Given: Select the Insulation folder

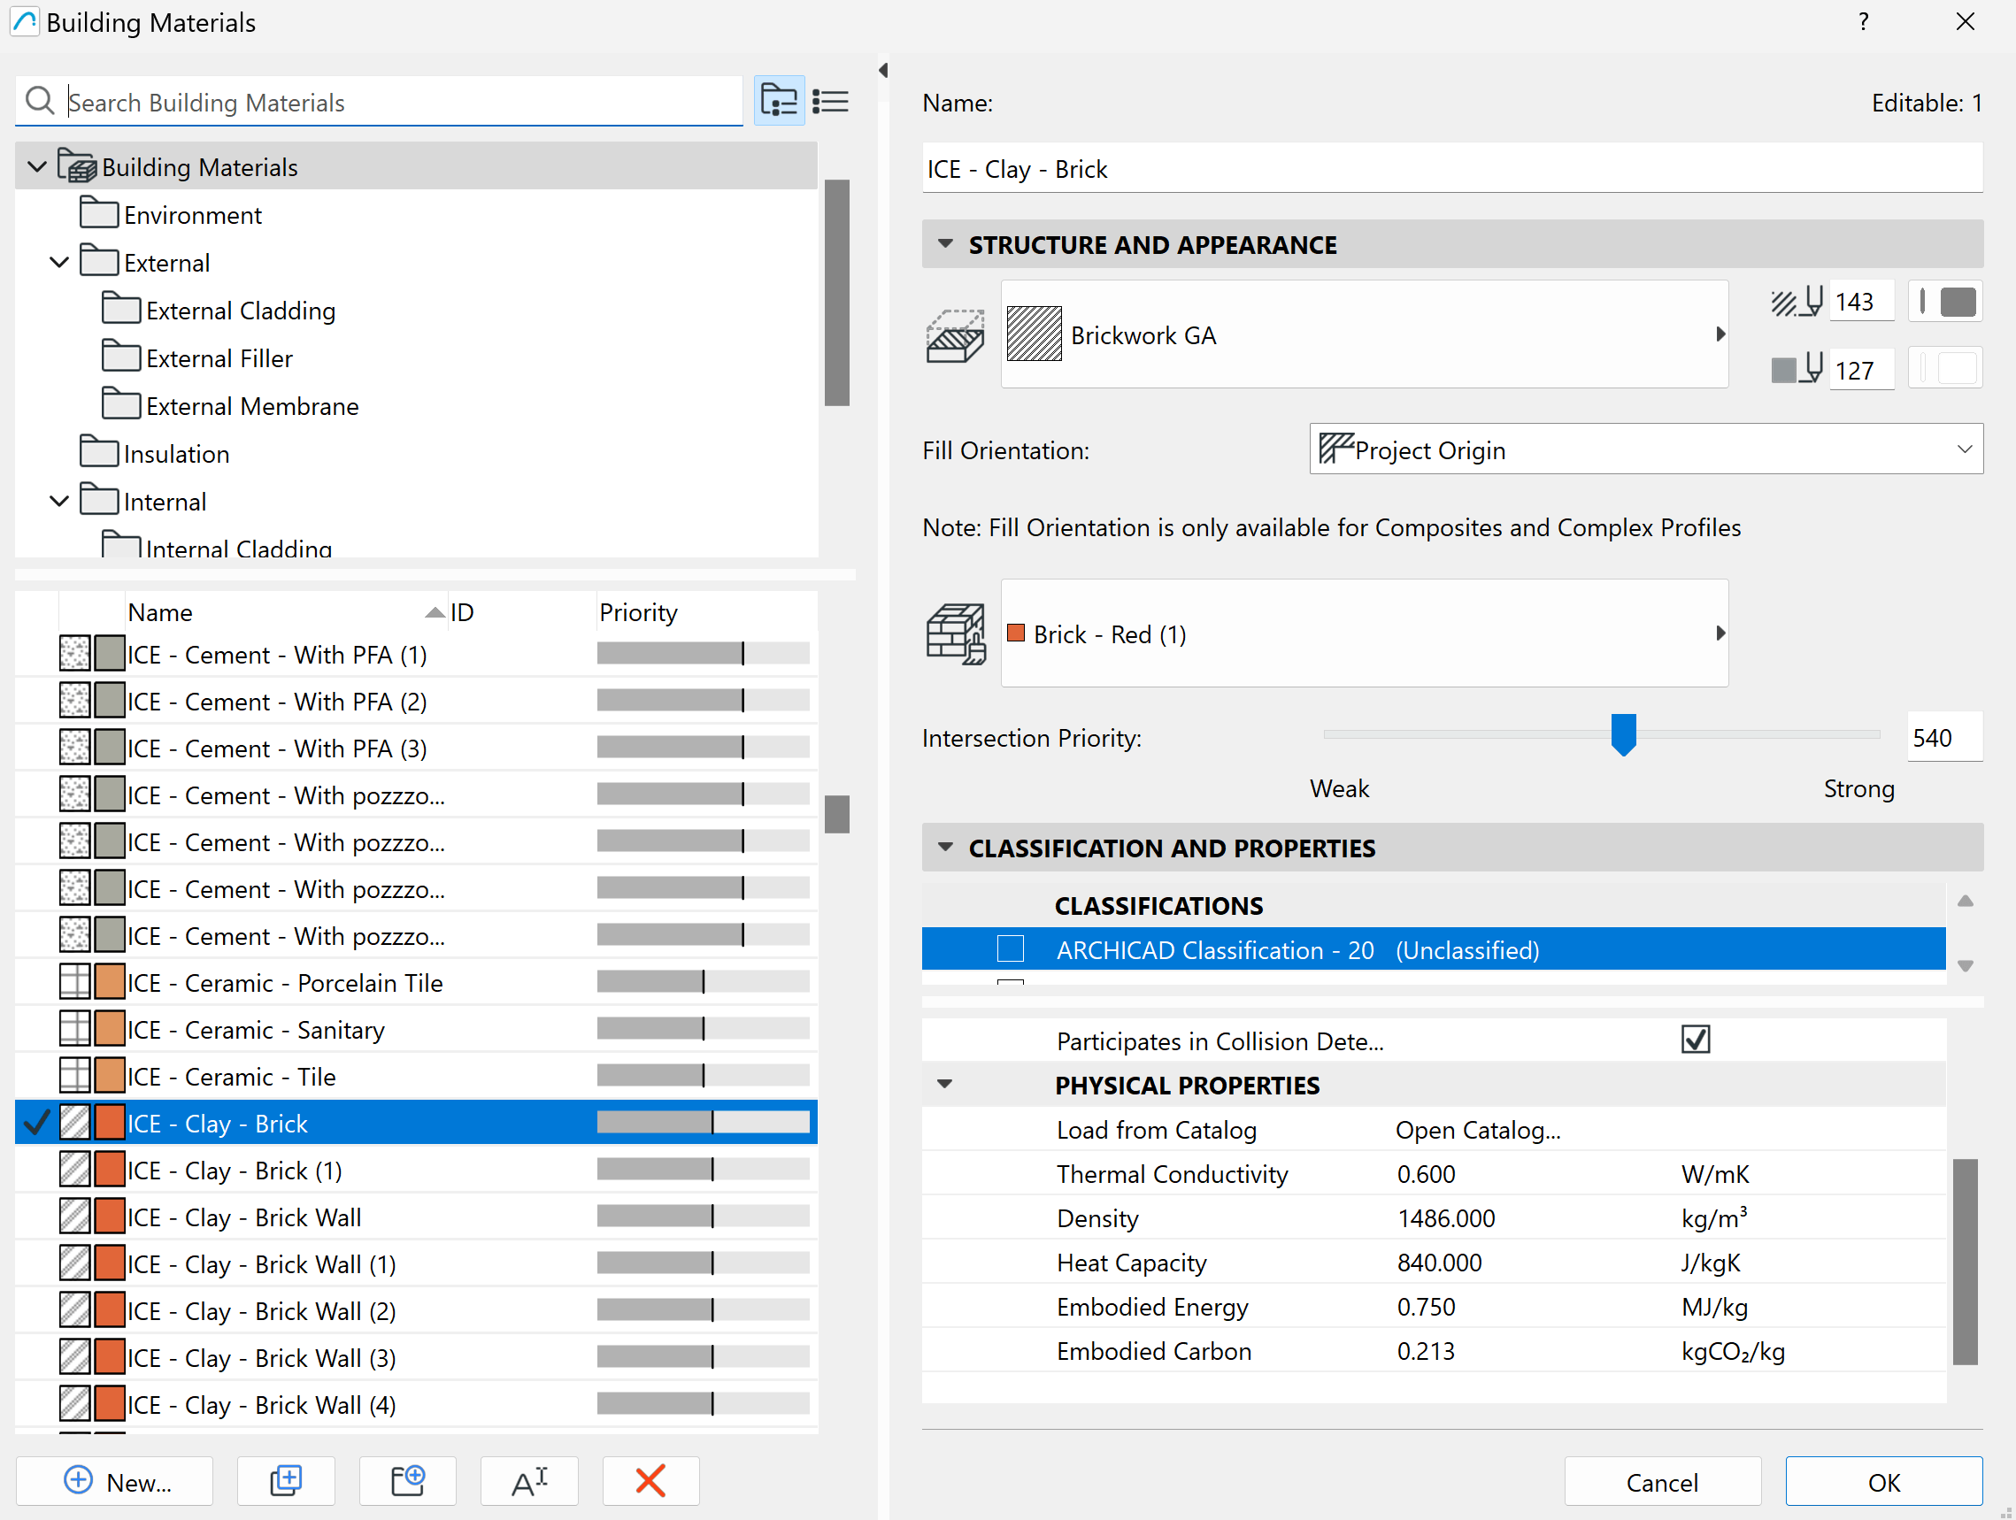Looking at the screenshot, I should 175,454.
